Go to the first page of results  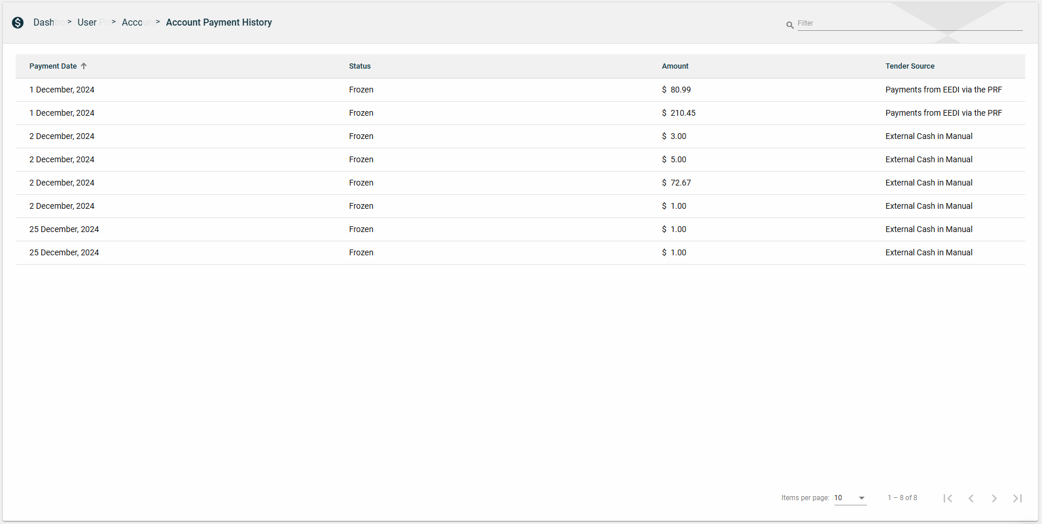[x=948, y=498]
